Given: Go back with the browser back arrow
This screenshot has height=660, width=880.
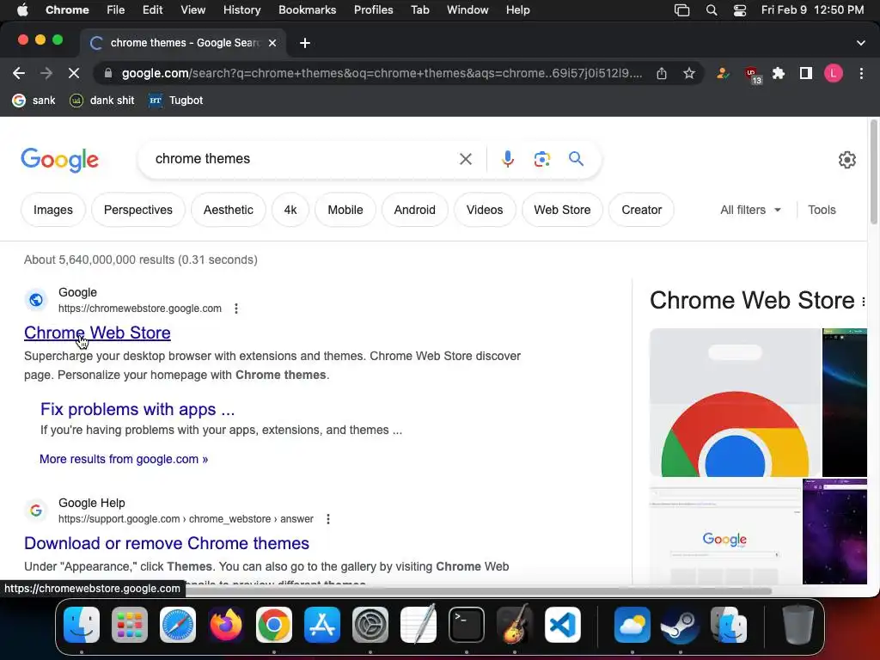Looking at the screenshot, I should pyautogui.click(x=19, y=73).
